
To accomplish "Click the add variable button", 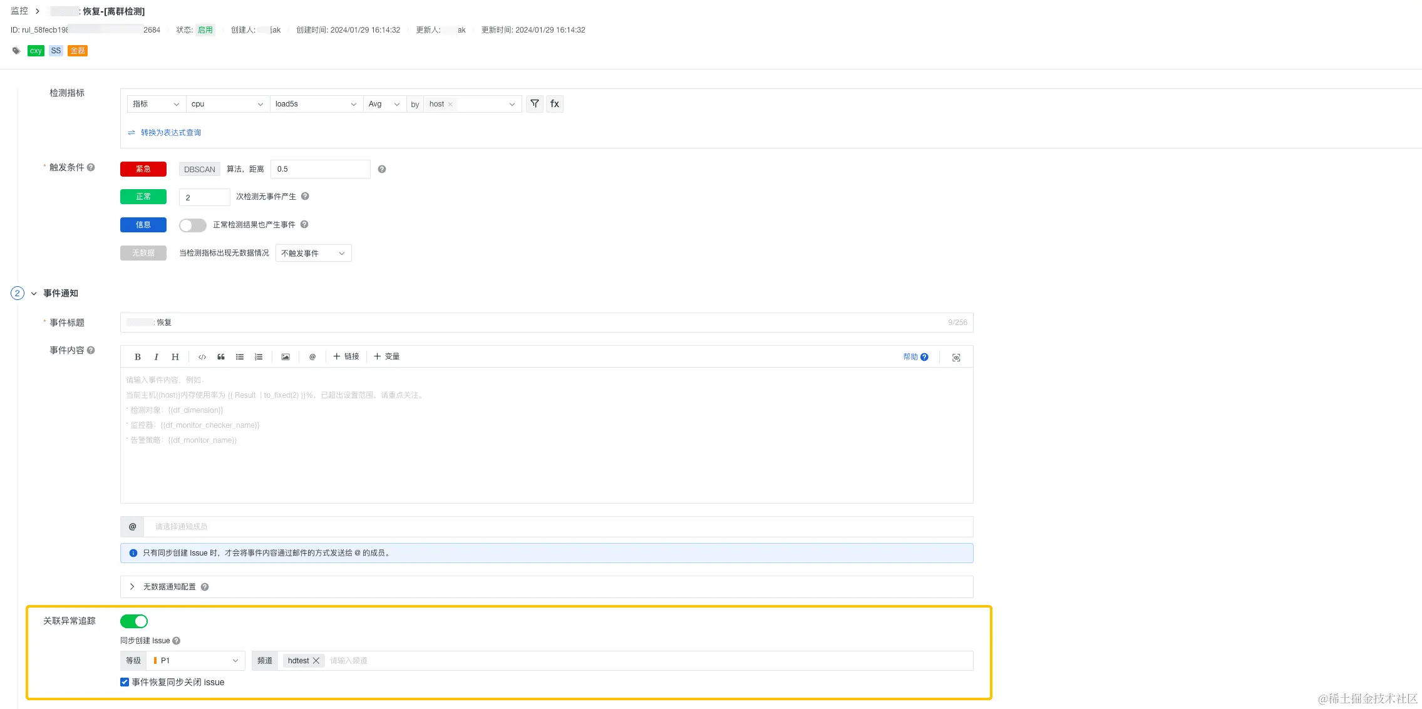I will coord(387,356).
